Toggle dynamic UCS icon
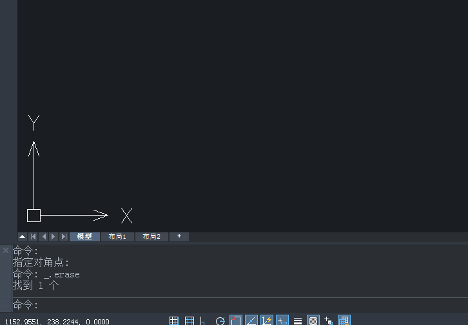The width and height of the screenshot is (468, 325). click(x=267, y=320)
